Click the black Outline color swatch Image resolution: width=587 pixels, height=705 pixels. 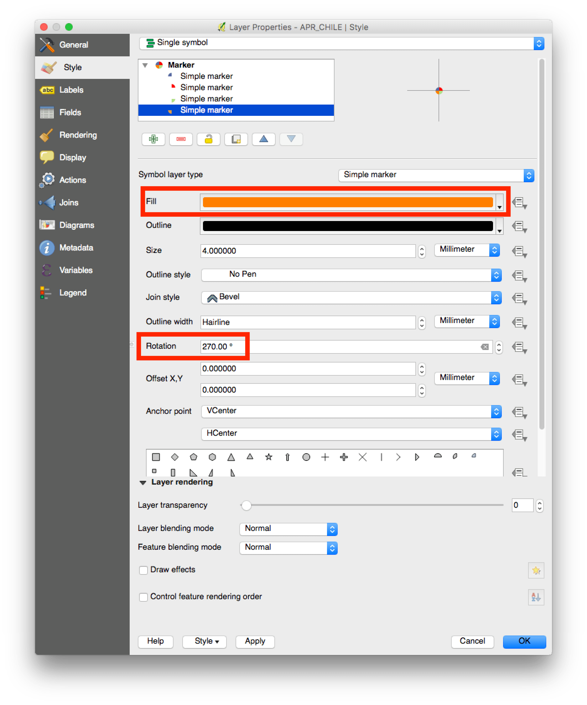pos(348,226)
